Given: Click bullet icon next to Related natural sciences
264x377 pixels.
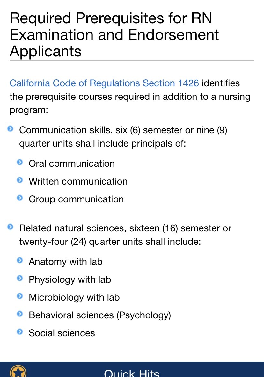Looking at the screenshot, I should coord(10,227).
